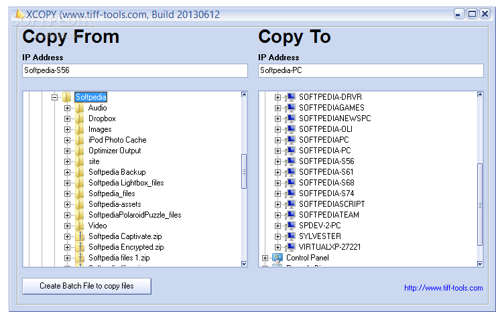Click the SOFTPEDIAGAMES computer icon

click(290, 108)
